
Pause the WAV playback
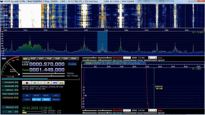(x=42, y=83)
